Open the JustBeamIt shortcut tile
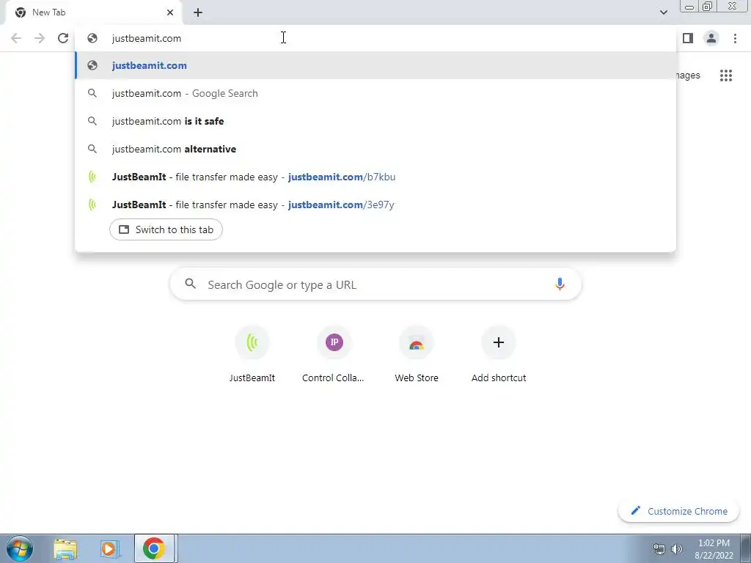The height and width of the screenshot is (563, 751). 252,354
